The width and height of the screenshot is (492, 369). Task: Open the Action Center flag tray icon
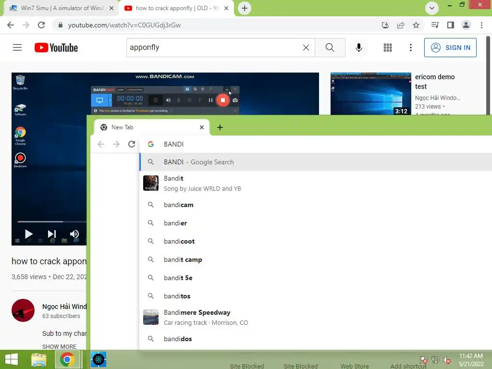424,360
